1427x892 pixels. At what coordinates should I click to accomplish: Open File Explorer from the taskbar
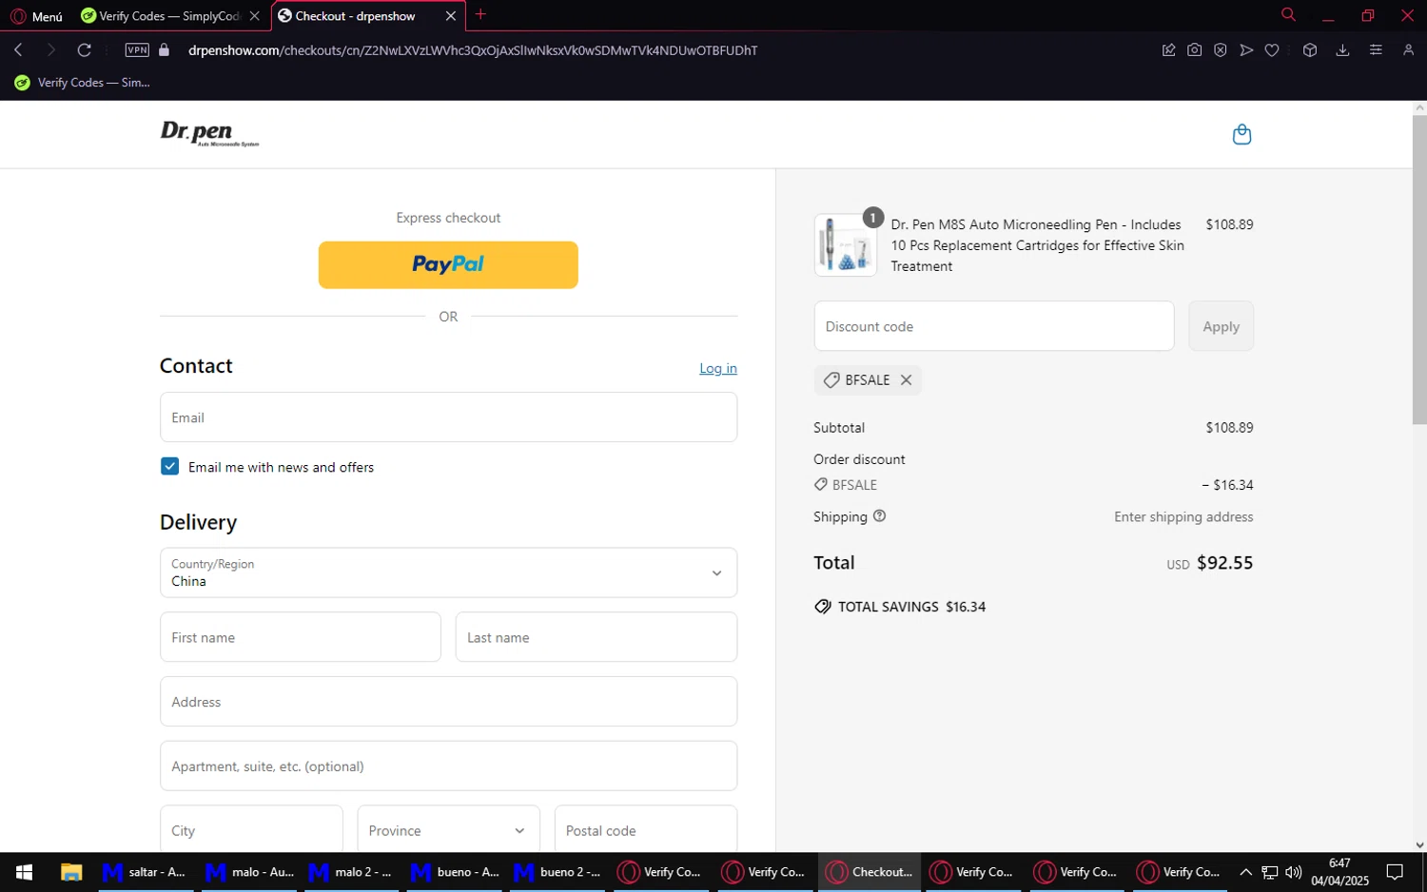[71, 872]
